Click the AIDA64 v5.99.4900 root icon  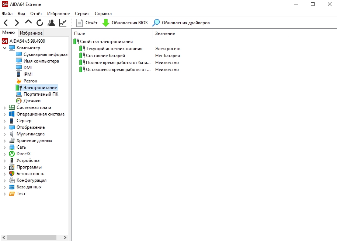pyautogui.click(x=5, y=41)
